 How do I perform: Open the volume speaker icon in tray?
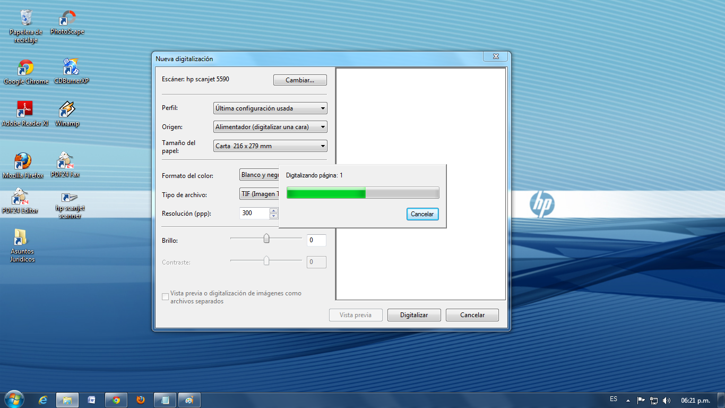pyautogui.click(x=667, y=400)
